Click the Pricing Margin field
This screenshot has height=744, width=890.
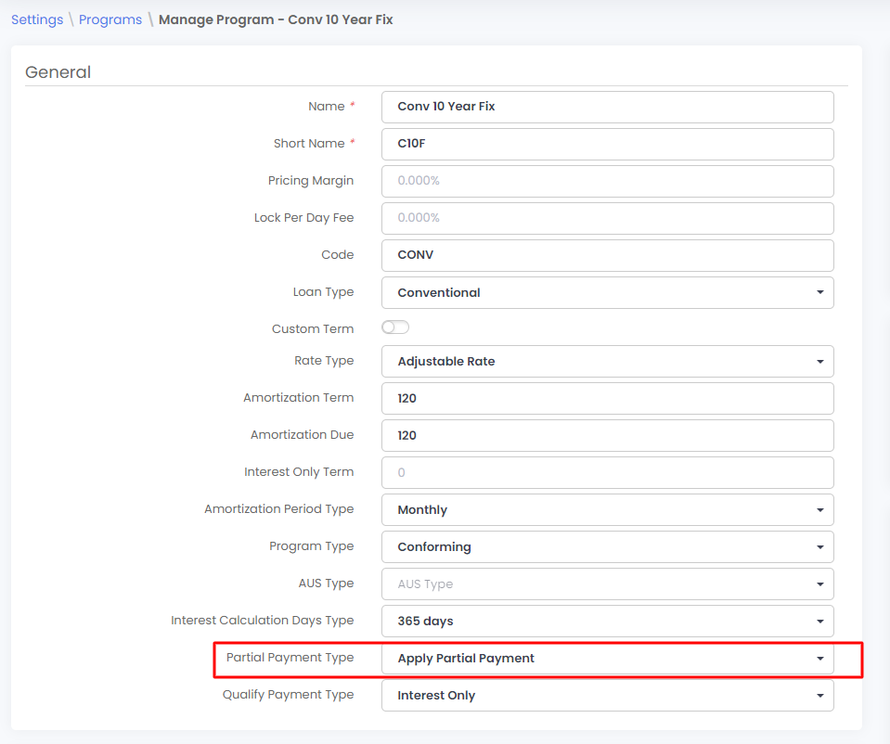click(x=607, y=181)
